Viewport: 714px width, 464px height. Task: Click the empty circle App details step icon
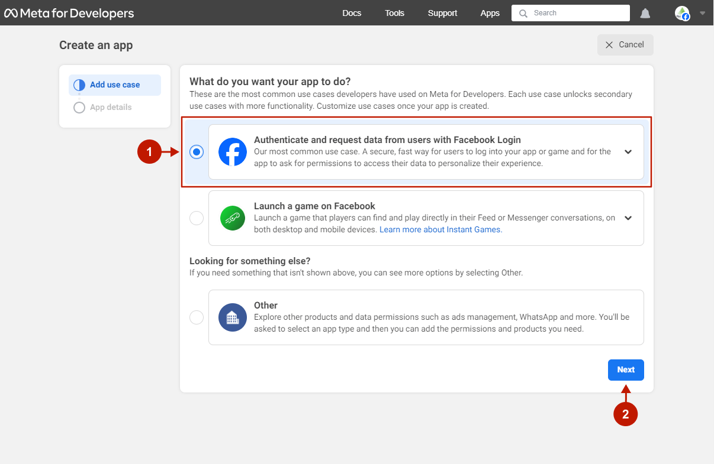79,108
